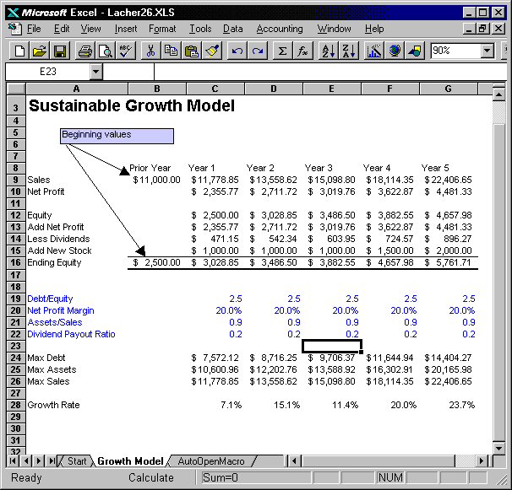Image resolution: width=512 pixels, height=490 pixels.
Task: Click the vertical scrollbar down arrow
Action: [x=499, y=449]
